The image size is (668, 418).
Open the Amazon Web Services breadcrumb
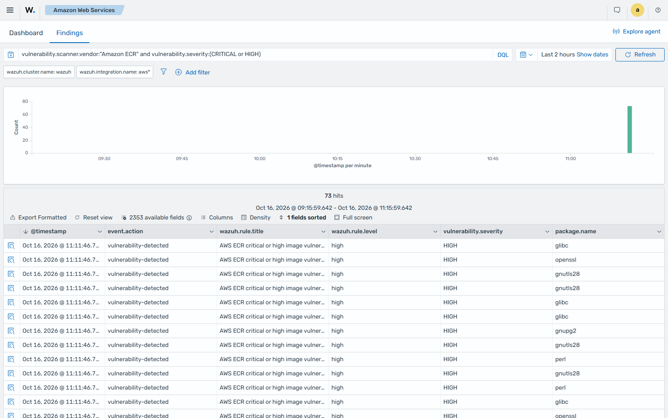point(84,10)
